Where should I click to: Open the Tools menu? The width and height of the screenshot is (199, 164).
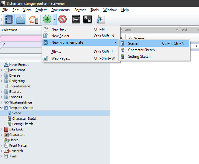[94, 10]
